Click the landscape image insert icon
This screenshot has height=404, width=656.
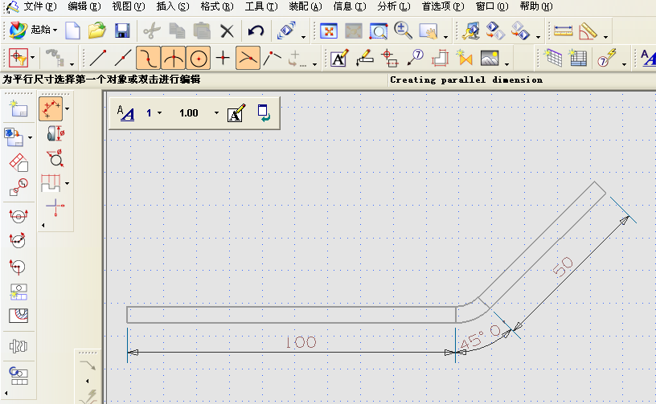tap(490, 58)
